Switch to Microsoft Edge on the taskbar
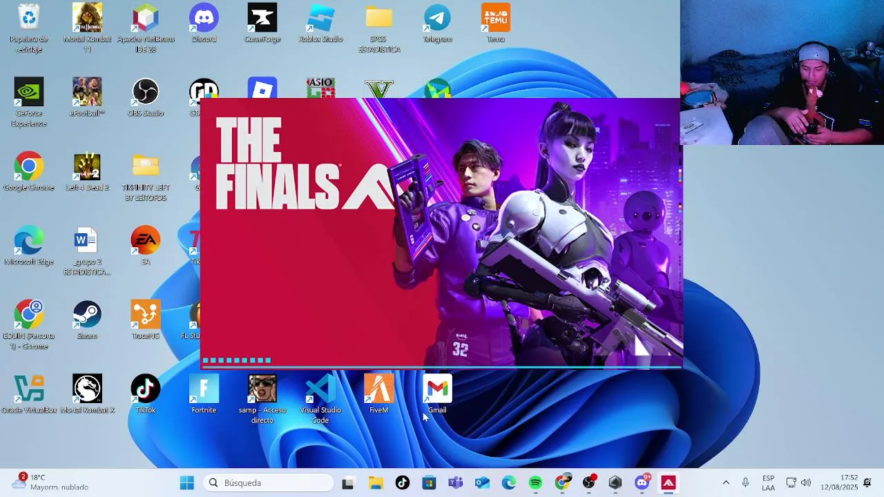The image size is (884, 497). [509, 483]
